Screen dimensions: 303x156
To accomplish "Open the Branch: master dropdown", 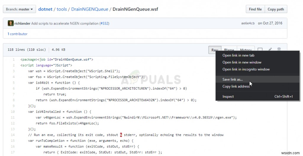I will 19,9.
